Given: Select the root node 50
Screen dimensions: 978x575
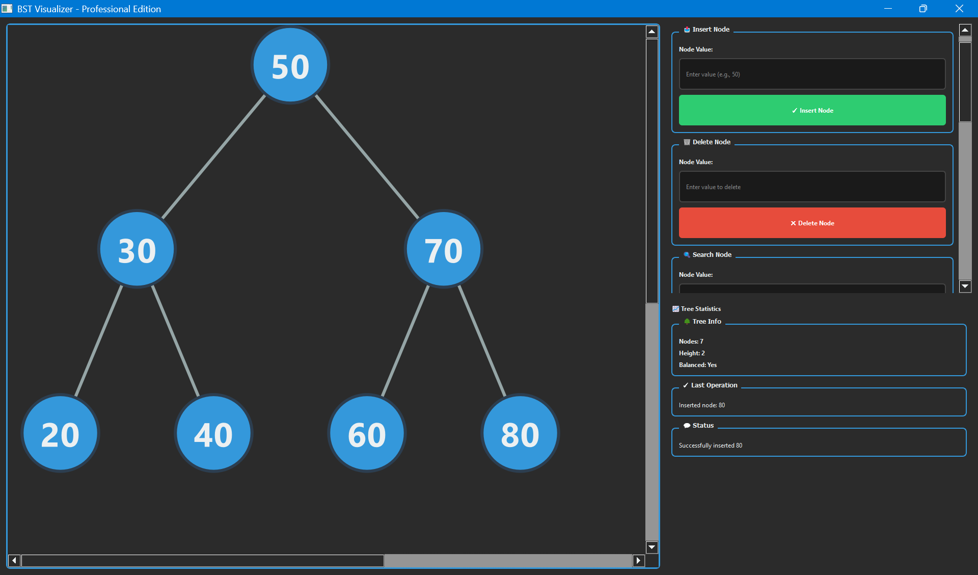Looking at the screenshot, I should pos(289,65).
